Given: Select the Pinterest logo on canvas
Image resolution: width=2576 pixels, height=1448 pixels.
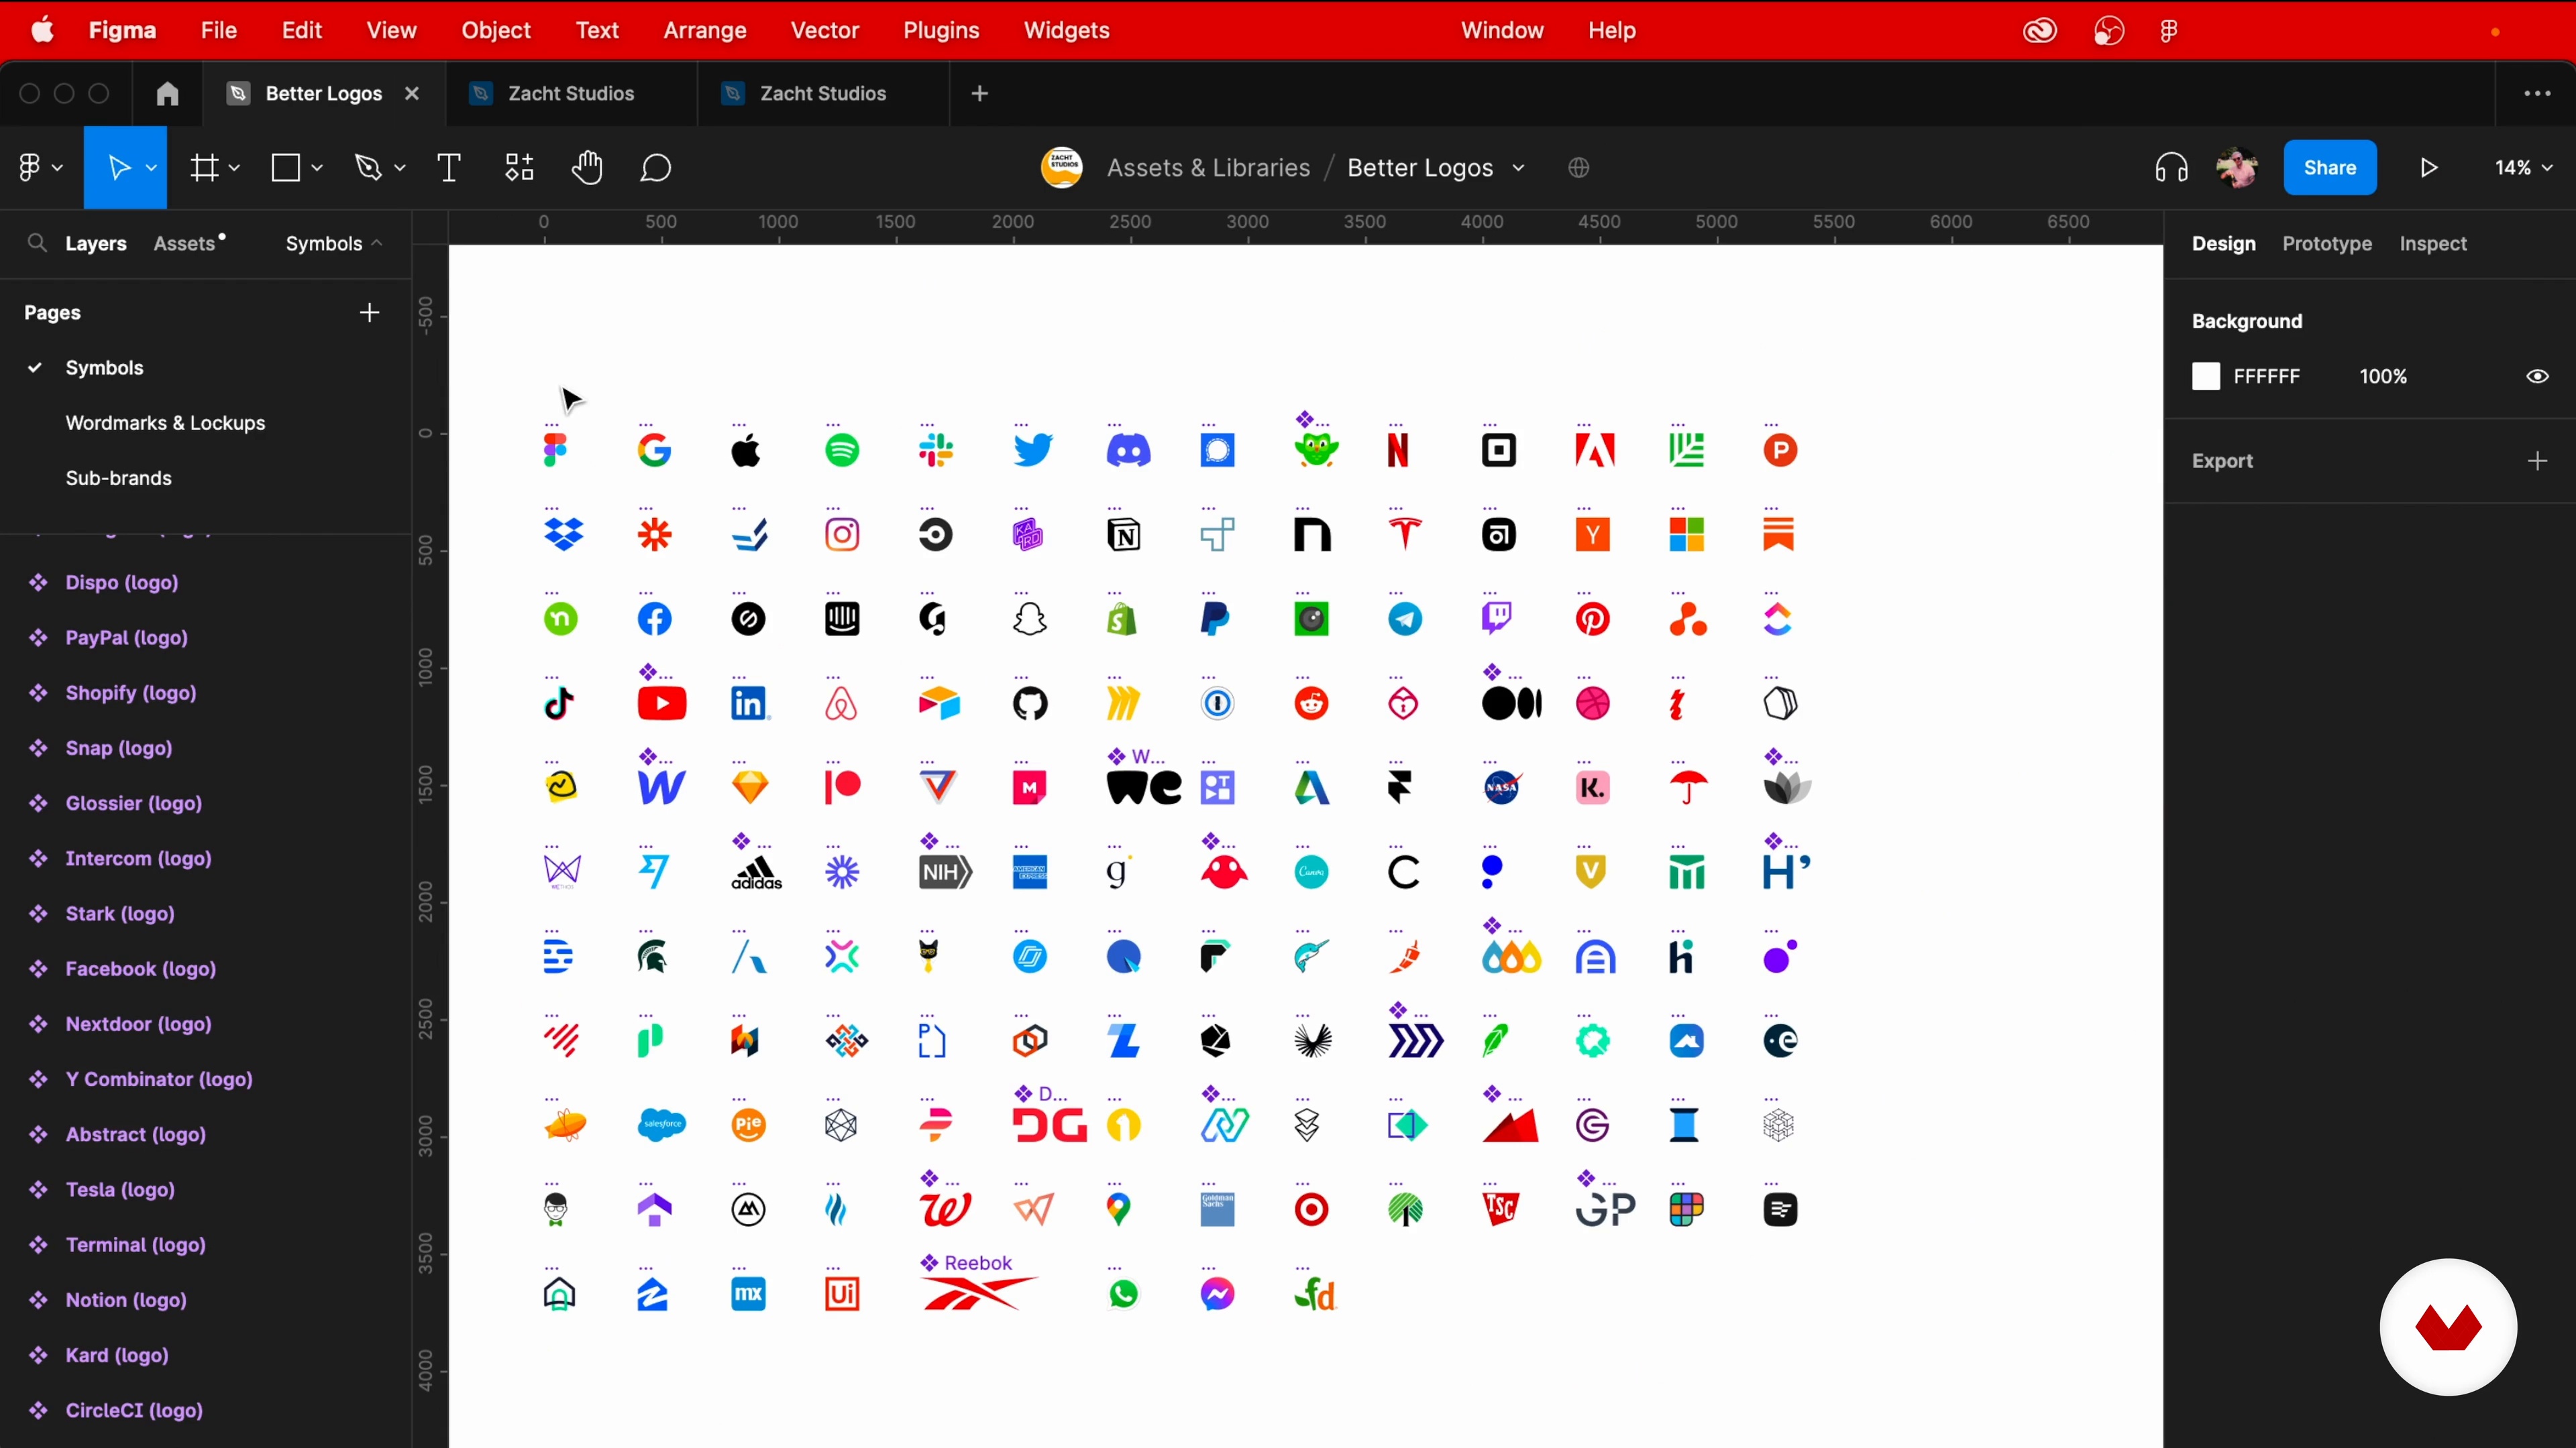Looking at the screenshot, I should 1593,619.
